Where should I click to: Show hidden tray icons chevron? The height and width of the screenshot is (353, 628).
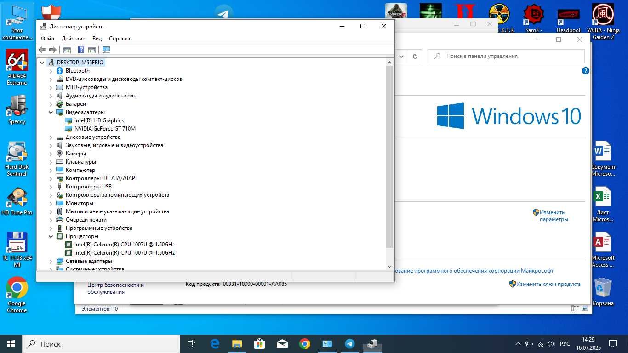(518, 344)
